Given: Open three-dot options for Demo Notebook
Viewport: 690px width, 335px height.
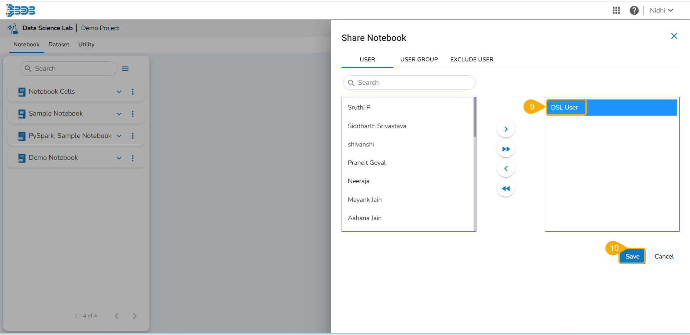Looking at the screenshot, I should click(133, 158).
